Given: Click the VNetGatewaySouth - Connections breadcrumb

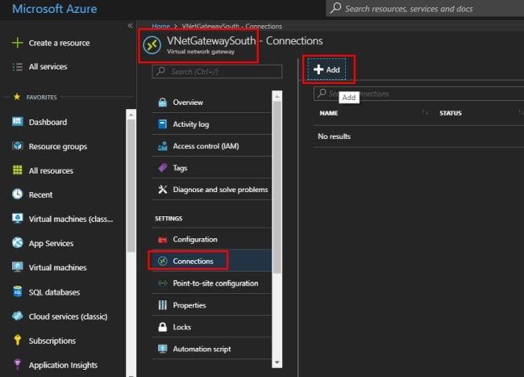Looking at the screenshot, I should pos(232,27).
